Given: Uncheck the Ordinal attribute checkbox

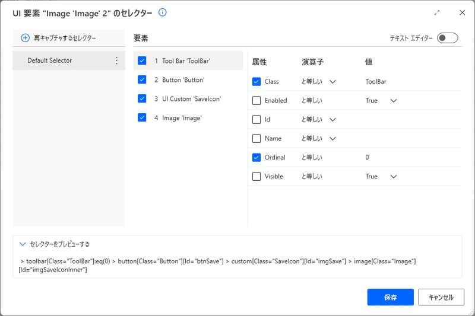Looking at the screenshot, I should [256, 157].
